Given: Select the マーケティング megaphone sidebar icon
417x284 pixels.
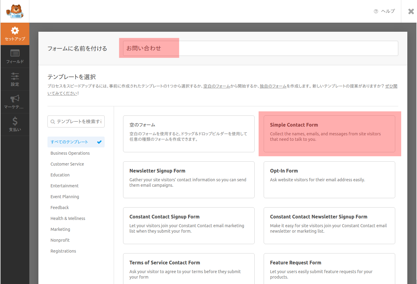Looking at the screenshot, I should (15, 102).
